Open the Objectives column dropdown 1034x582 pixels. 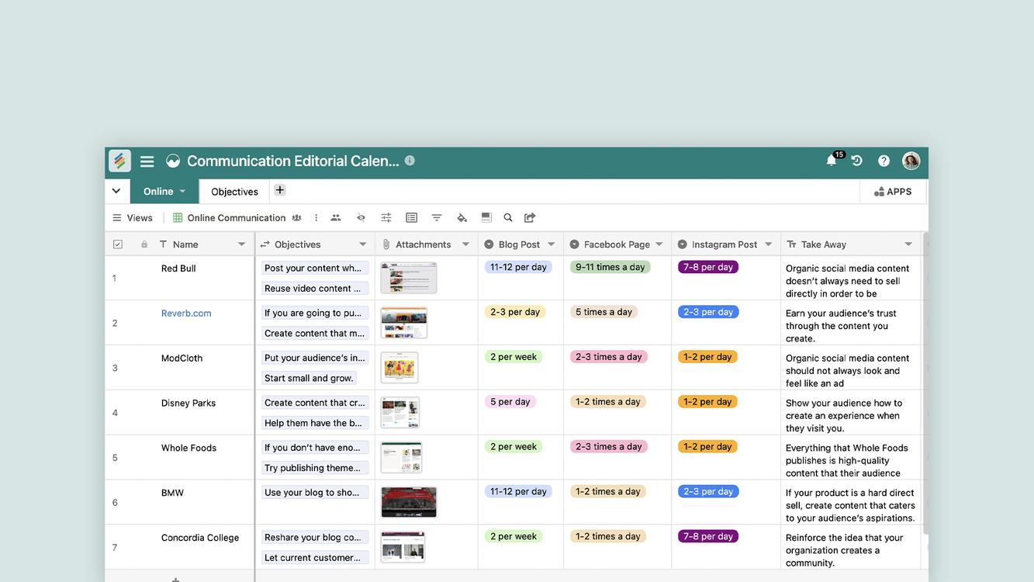pos(362,244)
